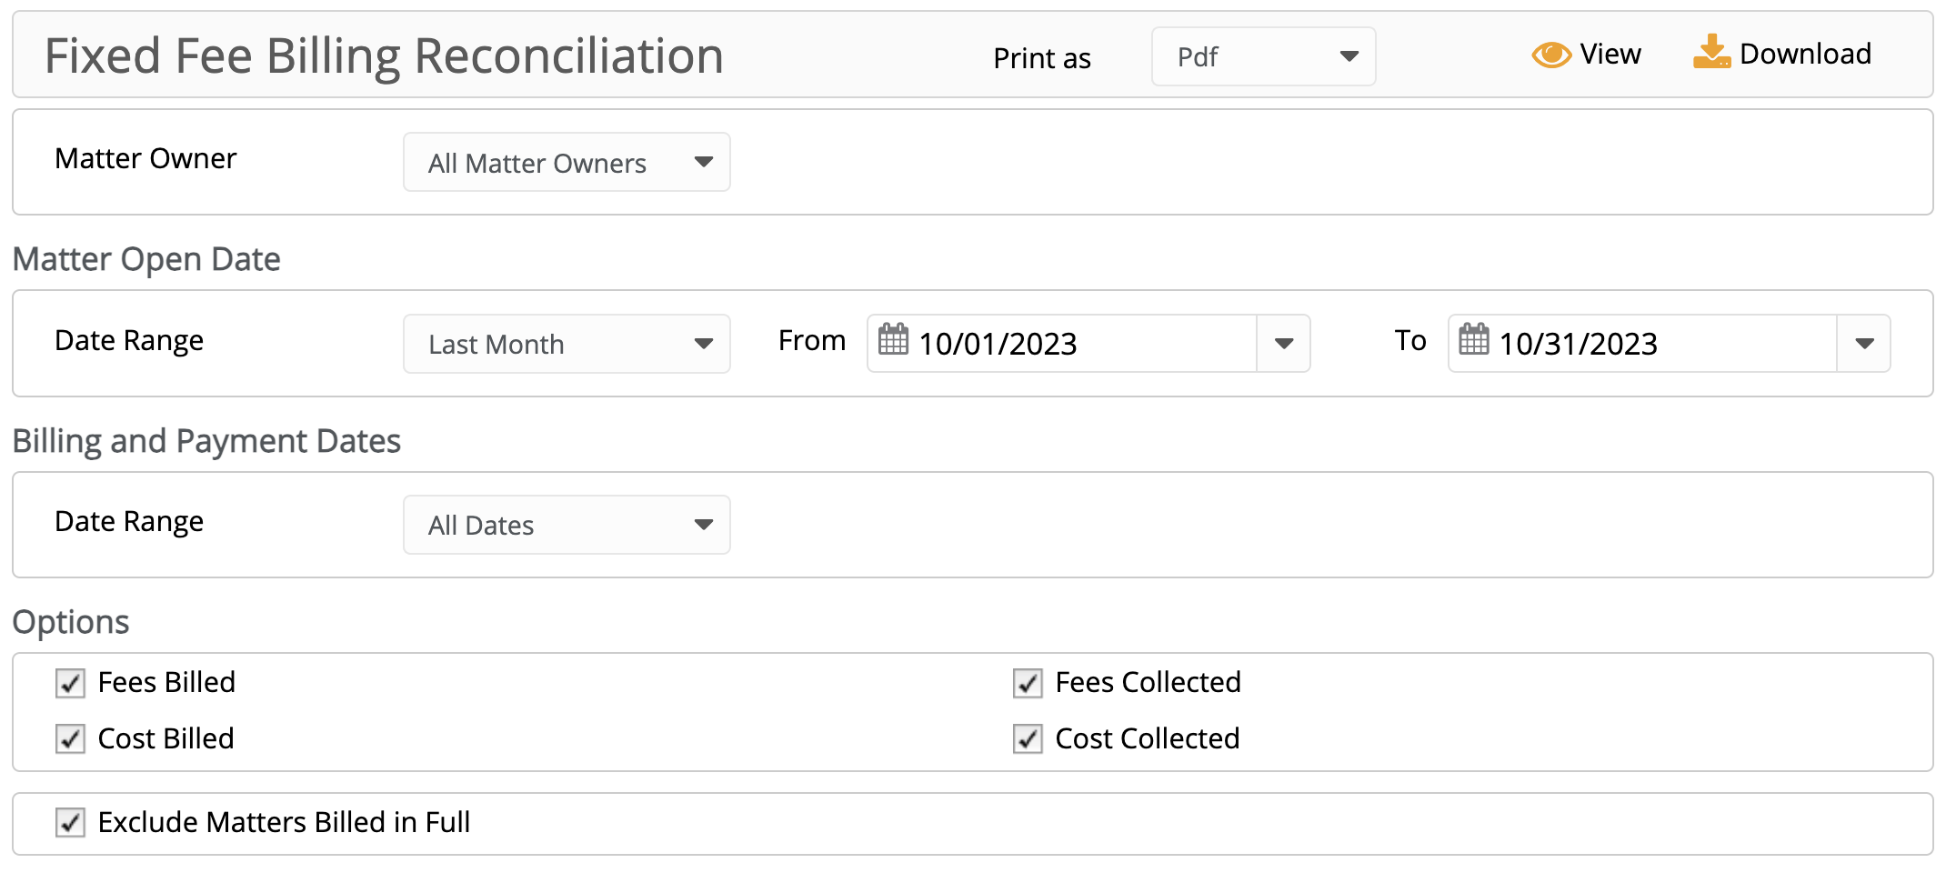
Task: Click the calendar icon in To date field
Action: click(x=1474, y=339)
